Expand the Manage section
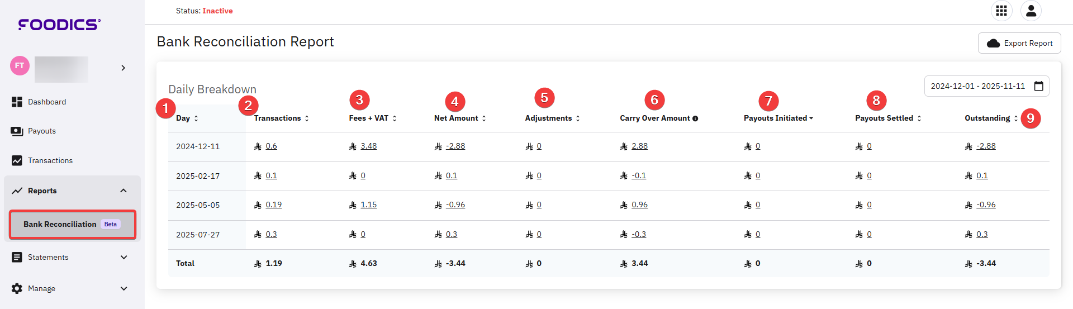This screenshot has width=1073, height=309. pos(124,288)
